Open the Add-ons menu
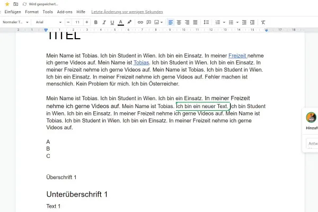 [x=65, y=12]
